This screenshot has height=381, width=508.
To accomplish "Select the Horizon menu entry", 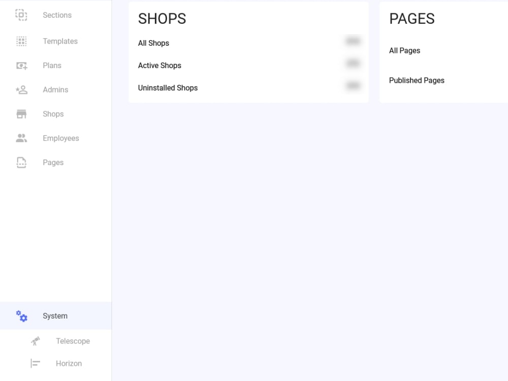I will point(69,363).
